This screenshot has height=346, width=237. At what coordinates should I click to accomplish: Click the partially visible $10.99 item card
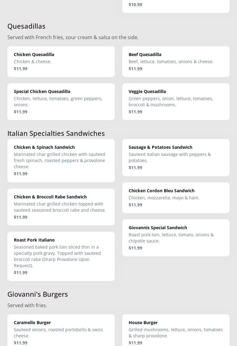pos(176,5)
